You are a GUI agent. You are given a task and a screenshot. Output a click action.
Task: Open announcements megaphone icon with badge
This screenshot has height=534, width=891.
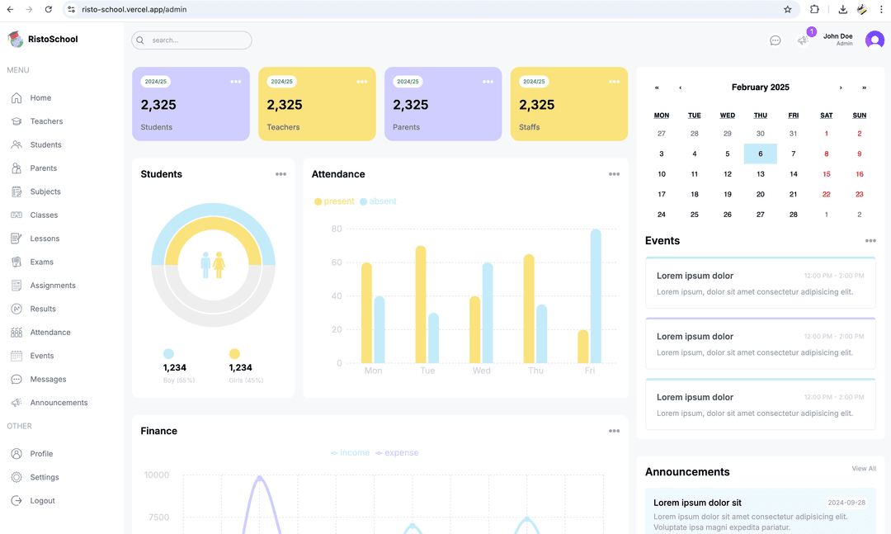(x=803, y=40)
